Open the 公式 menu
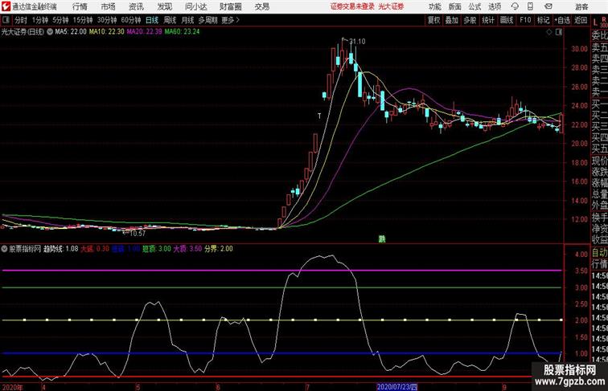Viewport: 608px width, 391px height. tap(474, 6)
